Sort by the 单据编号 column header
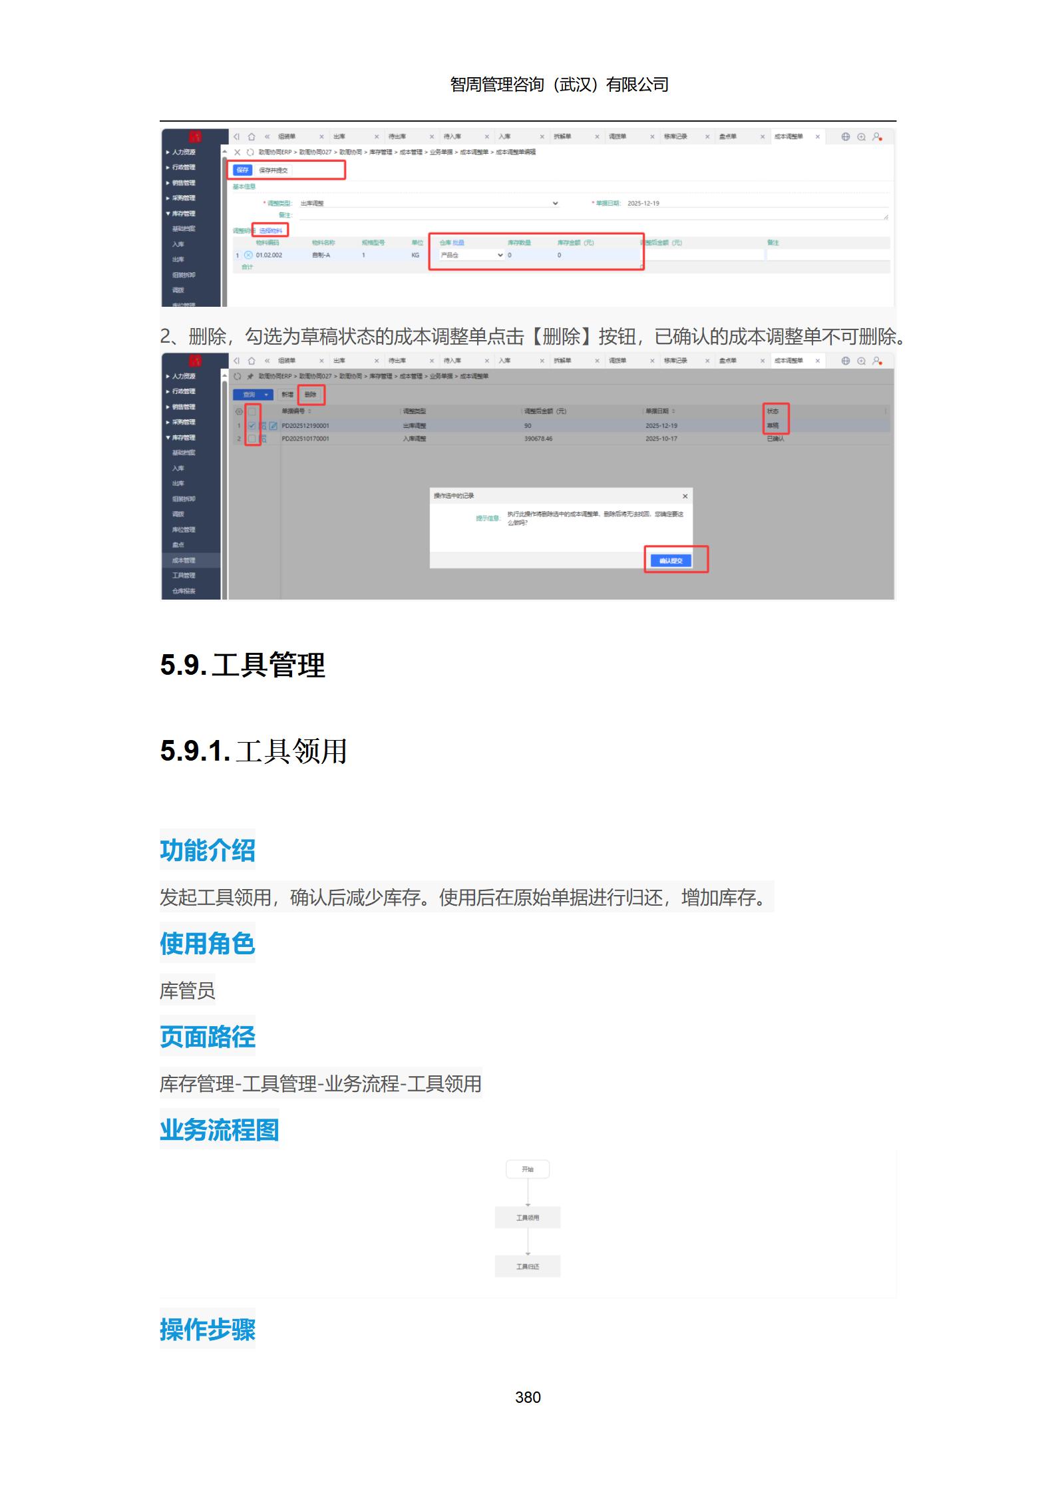The width and height of the screenshot is (1056, 1494). pos(297,412)
